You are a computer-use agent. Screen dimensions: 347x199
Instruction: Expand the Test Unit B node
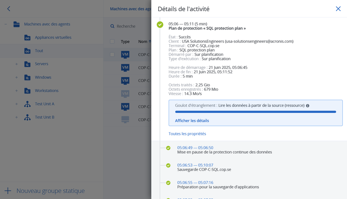point(16,117)
